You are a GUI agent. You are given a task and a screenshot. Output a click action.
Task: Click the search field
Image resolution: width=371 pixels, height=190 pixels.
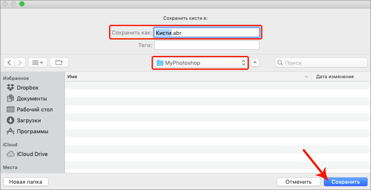[x=320, y=63]
